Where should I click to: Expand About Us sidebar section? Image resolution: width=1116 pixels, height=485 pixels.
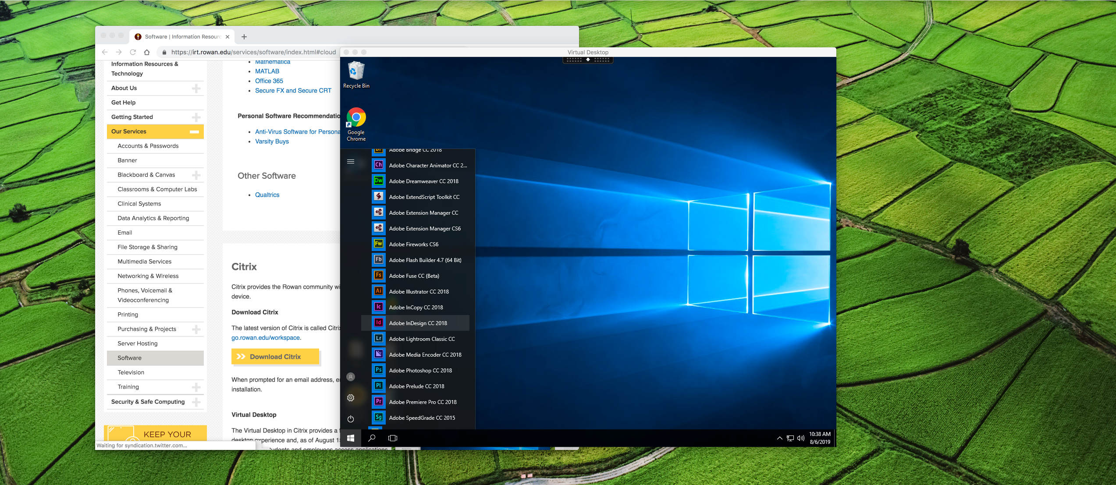click(x=196, y=89)
